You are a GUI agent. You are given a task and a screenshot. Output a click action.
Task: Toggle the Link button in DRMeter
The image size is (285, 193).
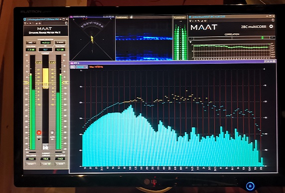click(45, 164)
